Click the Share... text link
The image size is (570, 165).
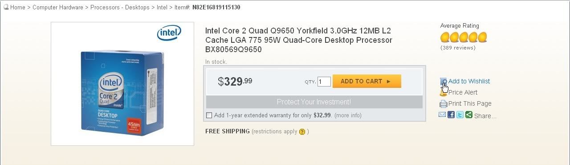(485, 116)
